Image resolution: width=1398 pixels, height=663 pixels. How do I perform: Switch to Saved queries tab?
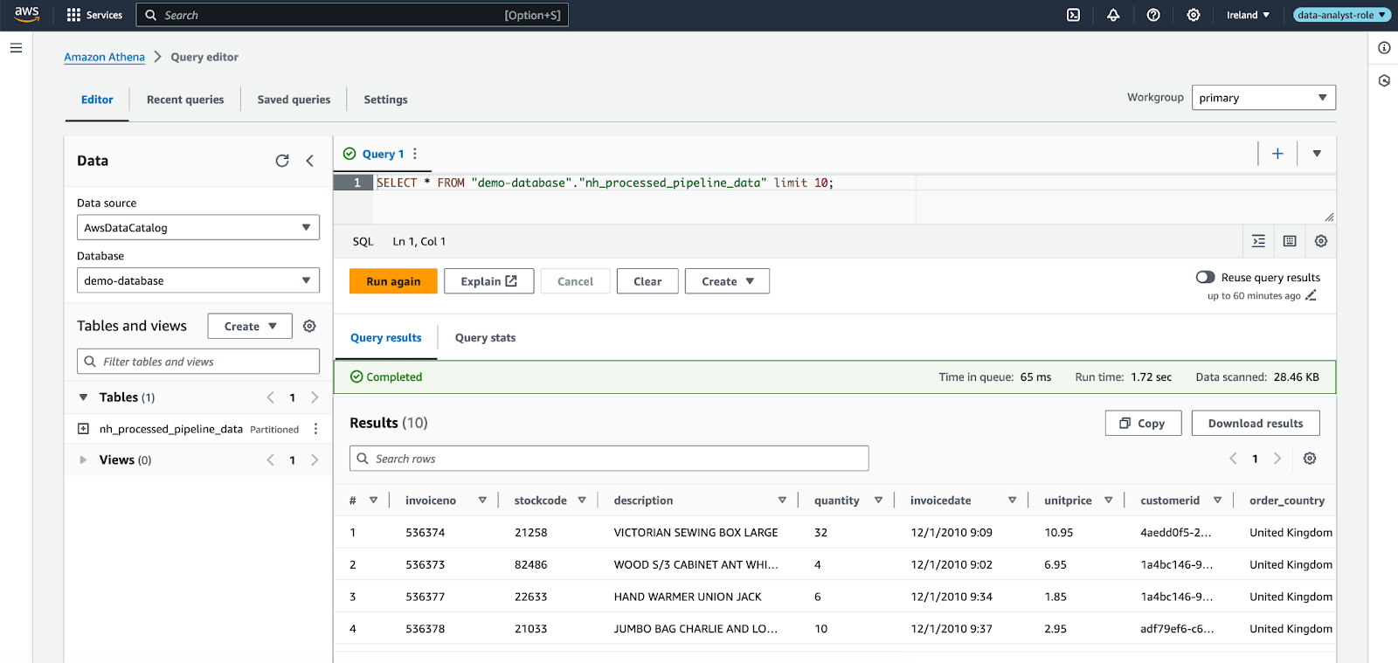[294, 100]
